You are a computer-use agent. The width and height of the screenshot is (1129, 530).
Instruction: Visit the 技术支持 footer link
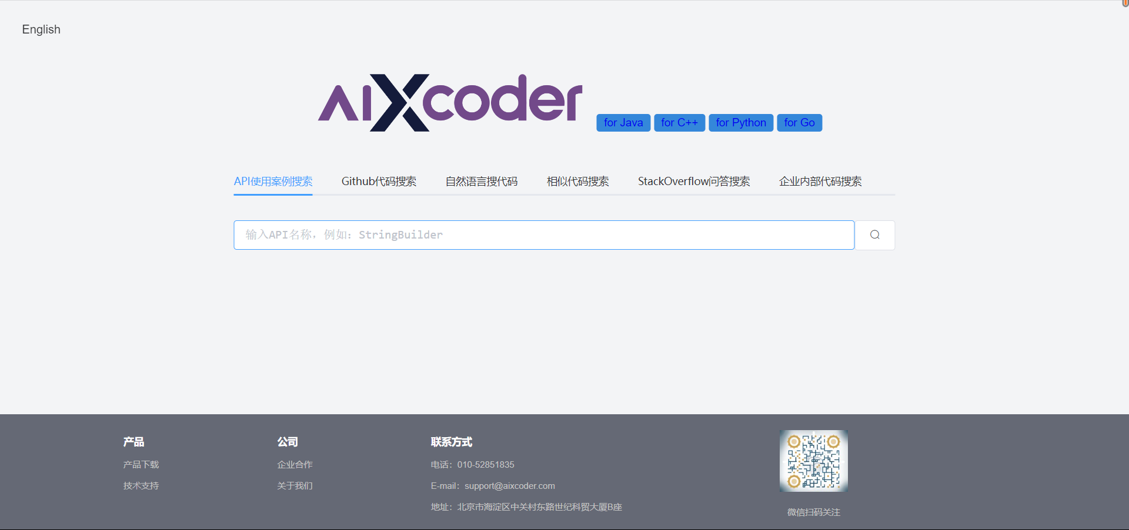pos(141,486)
